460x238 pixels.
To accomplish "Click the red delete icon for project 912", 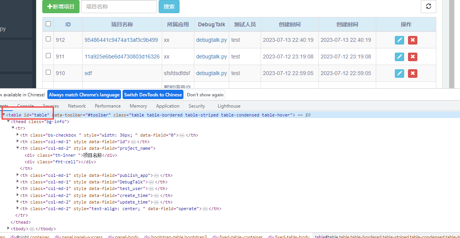I will coord(412,40).
